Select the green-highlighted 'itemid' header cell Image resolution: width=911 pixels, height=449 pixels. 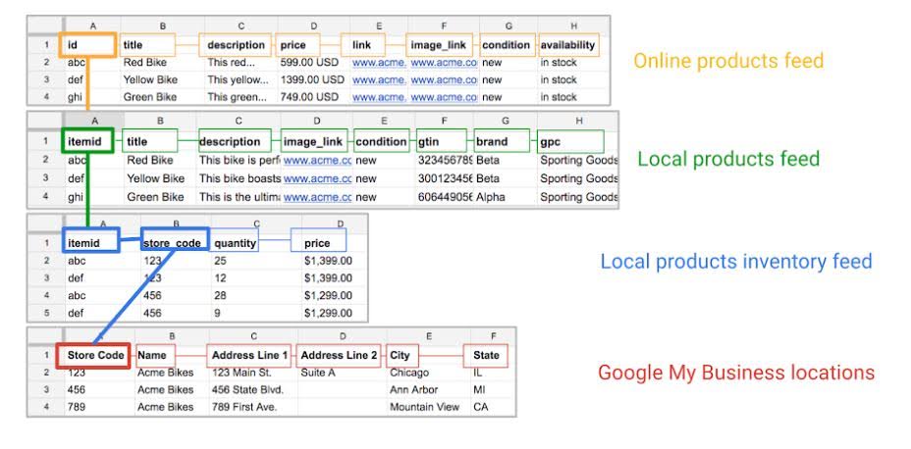pos(87,141)
